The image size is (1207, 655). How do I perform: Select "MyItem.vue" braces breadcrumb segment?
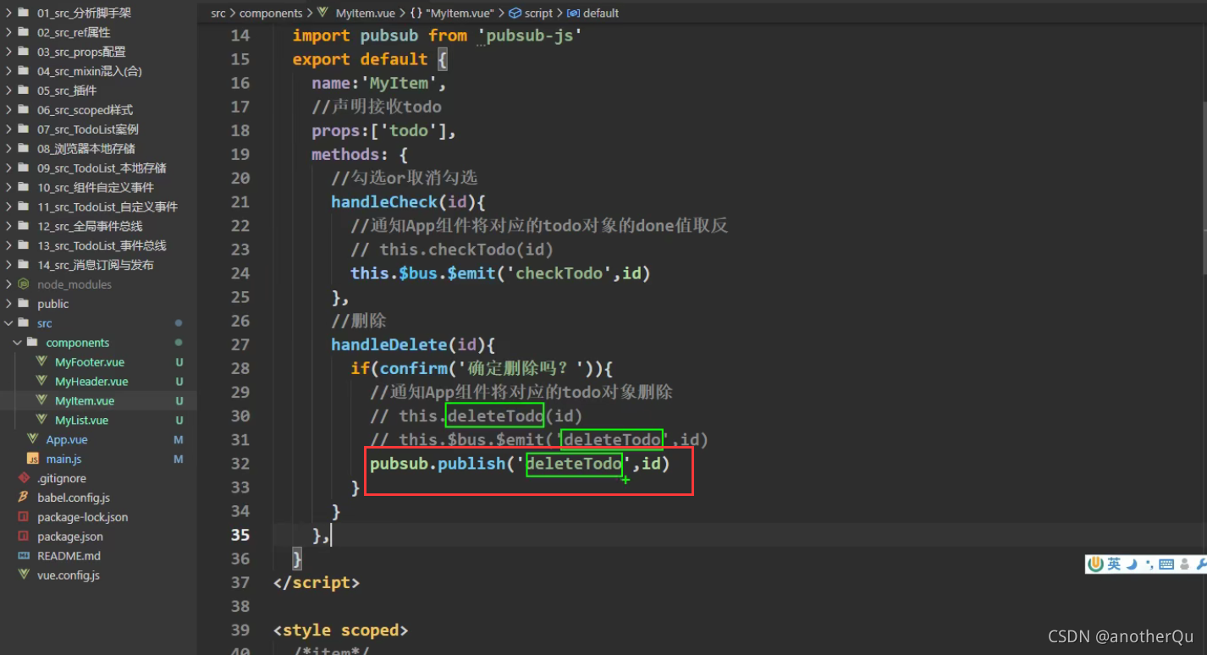(453, 13)
